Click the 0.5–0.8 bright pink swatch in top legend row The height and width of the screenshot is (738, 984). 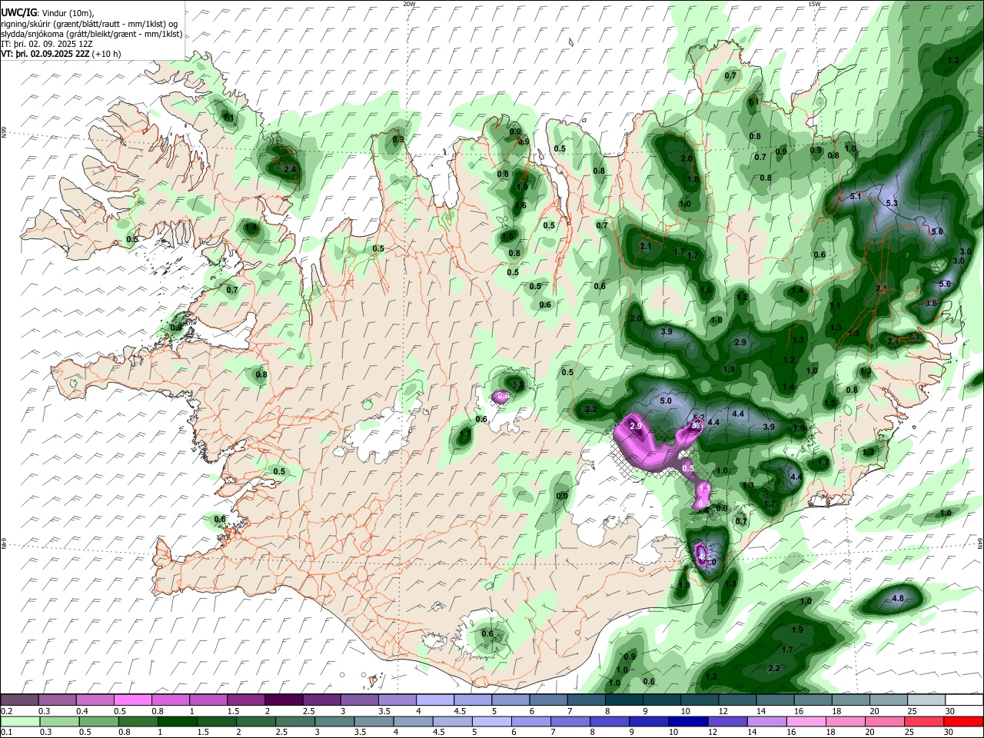133,700
